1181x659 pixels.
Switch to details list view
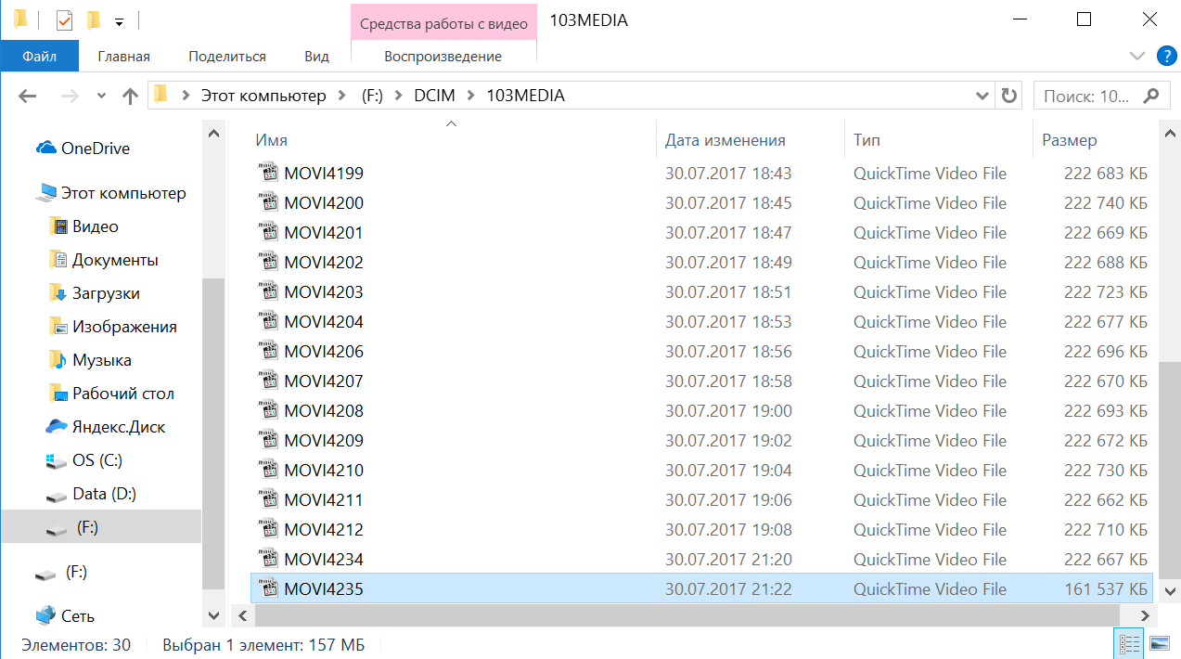click(x=1129, y=643)
